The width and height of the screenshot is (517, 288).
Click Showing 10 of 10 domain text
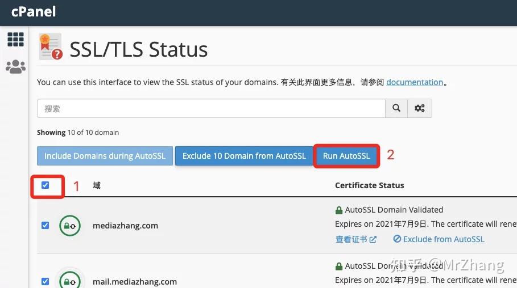[x=78, y=133]
